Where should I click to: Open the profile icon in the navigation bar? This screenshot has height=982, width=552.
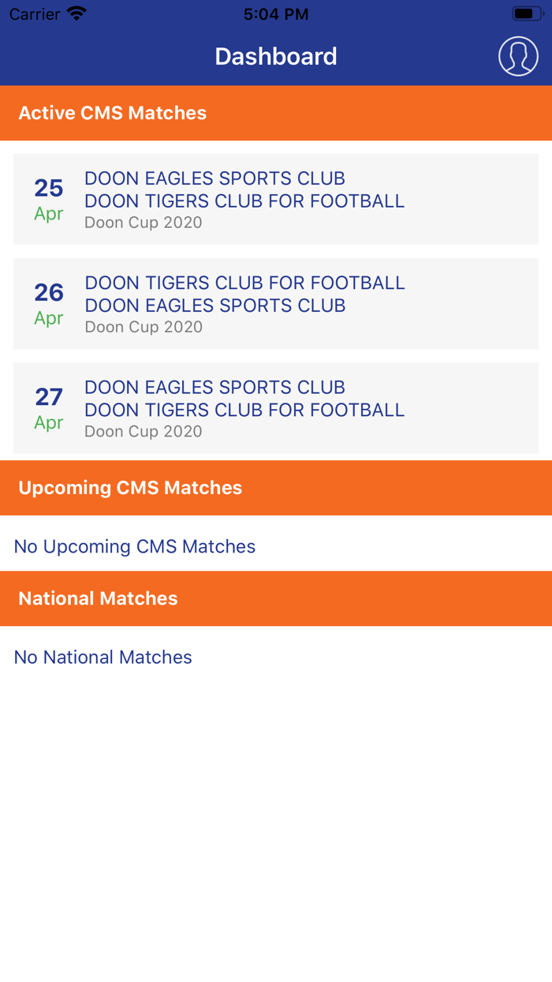pyautogui.click(x=518, y=56)
